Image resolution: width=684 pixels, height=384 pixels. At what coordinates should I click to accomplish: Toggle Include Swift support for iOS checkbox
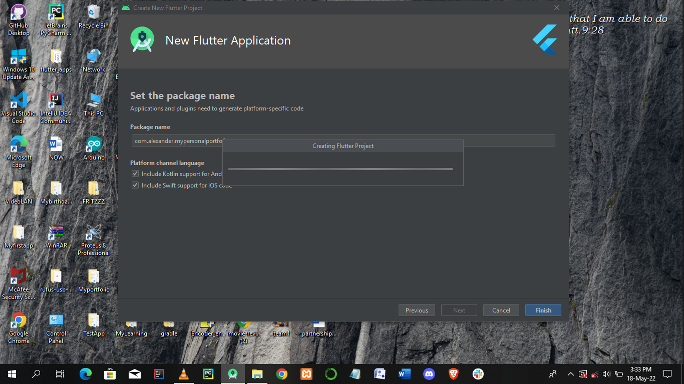click(x=135, y=185)
